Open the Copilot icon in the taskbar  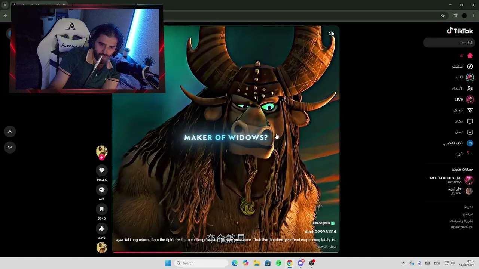pos(245,263)
